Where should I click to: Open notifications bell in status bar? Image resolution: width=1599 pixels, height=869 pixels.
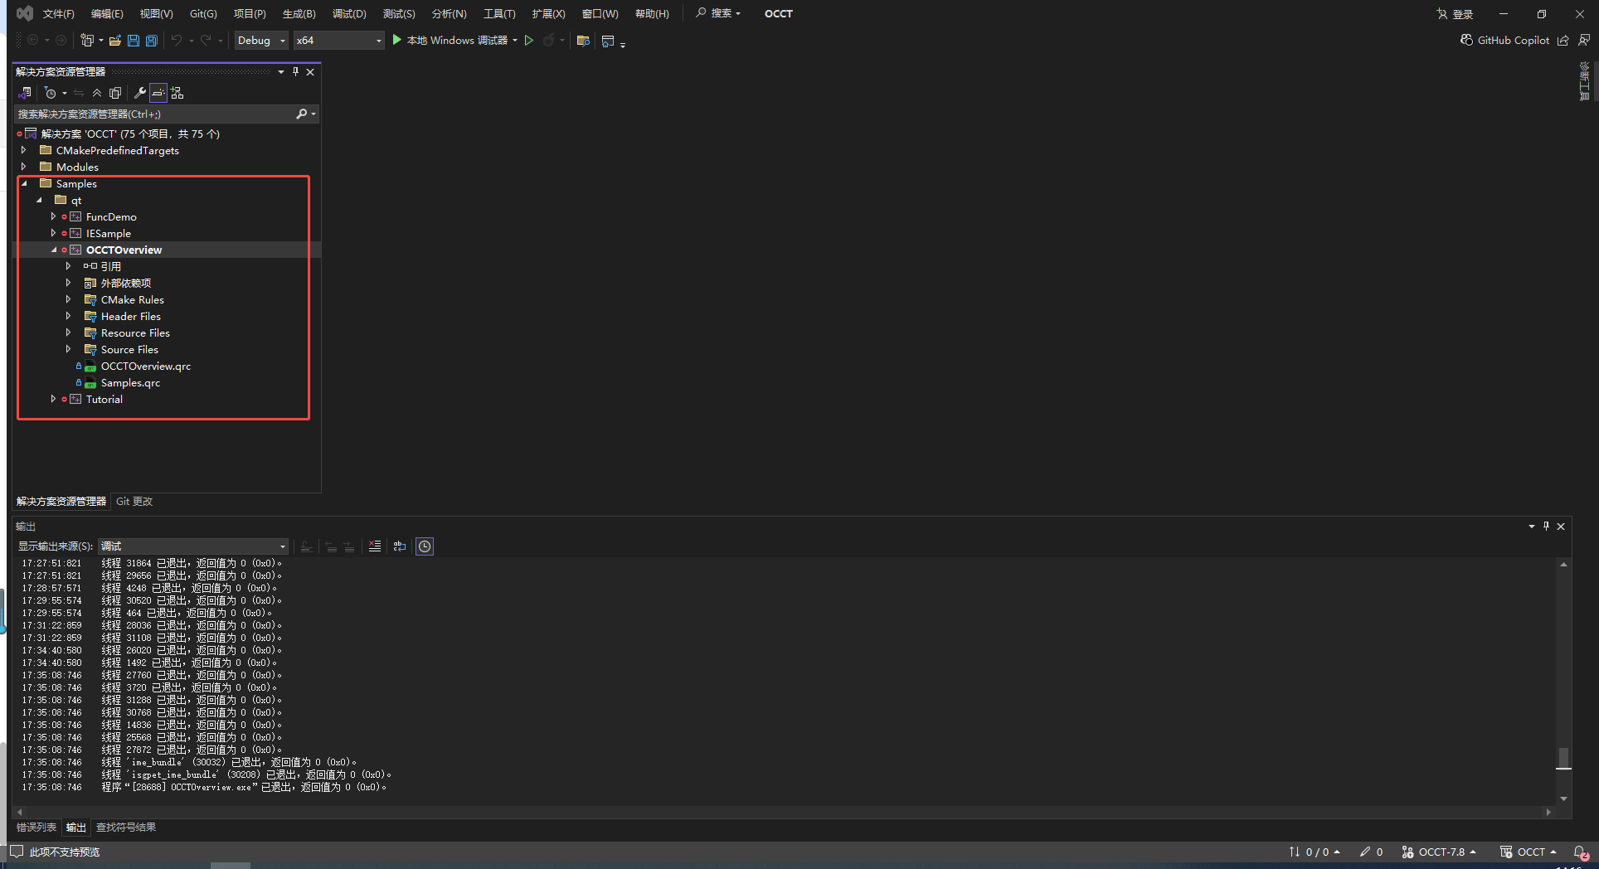(x=1581, y=852)
